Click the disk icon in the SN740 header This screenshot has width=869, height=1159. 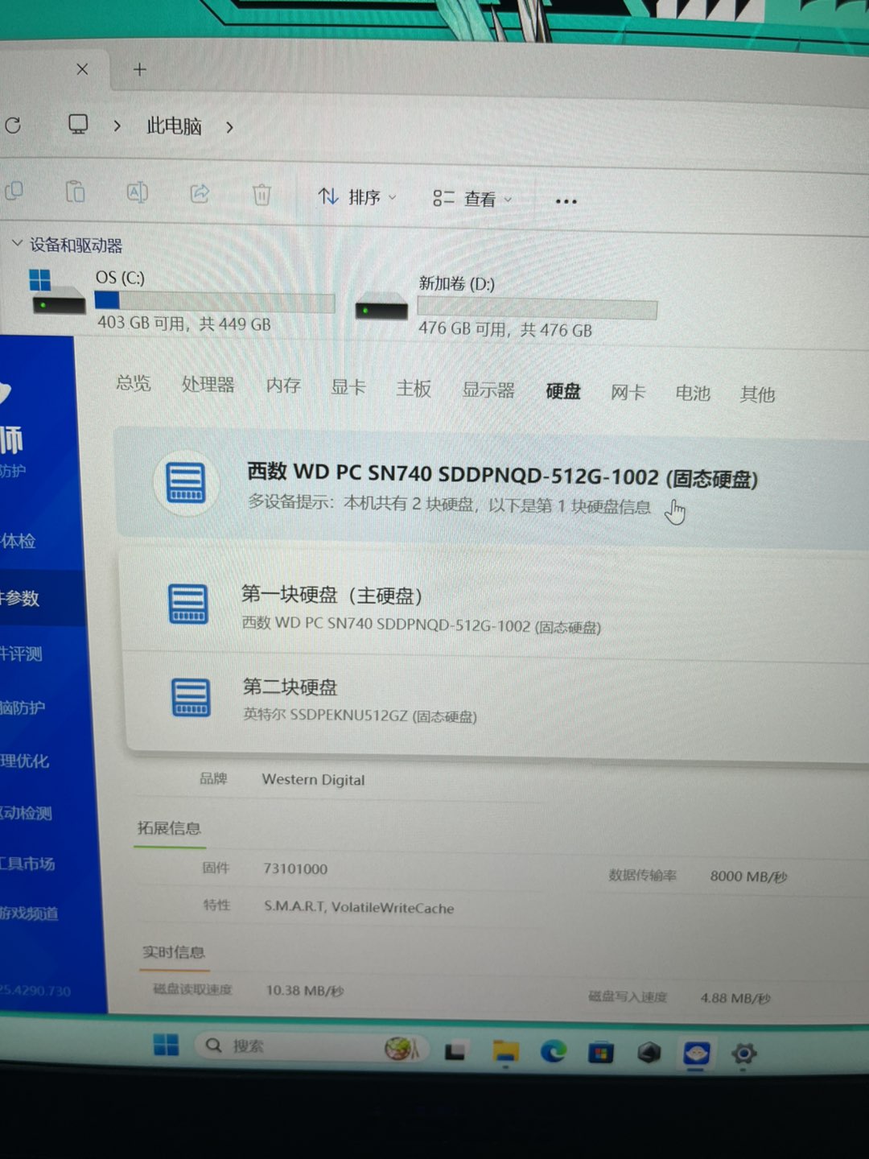186,483
